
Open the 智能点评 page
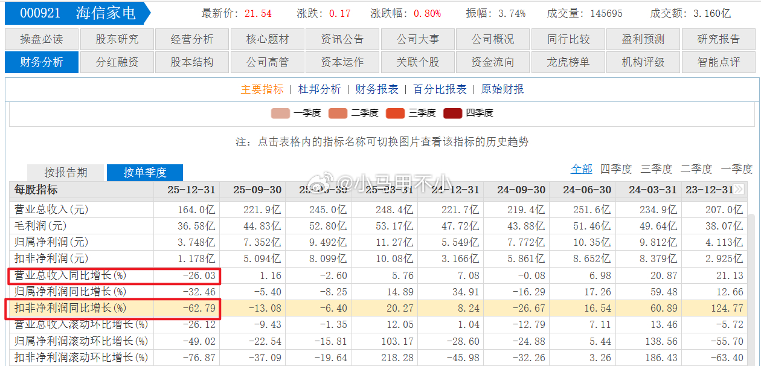[718, 62]
